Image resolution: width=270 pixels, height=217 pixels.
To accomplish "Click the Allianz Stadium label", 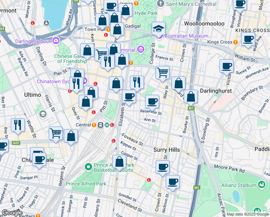I will click(x=239, y=185).
